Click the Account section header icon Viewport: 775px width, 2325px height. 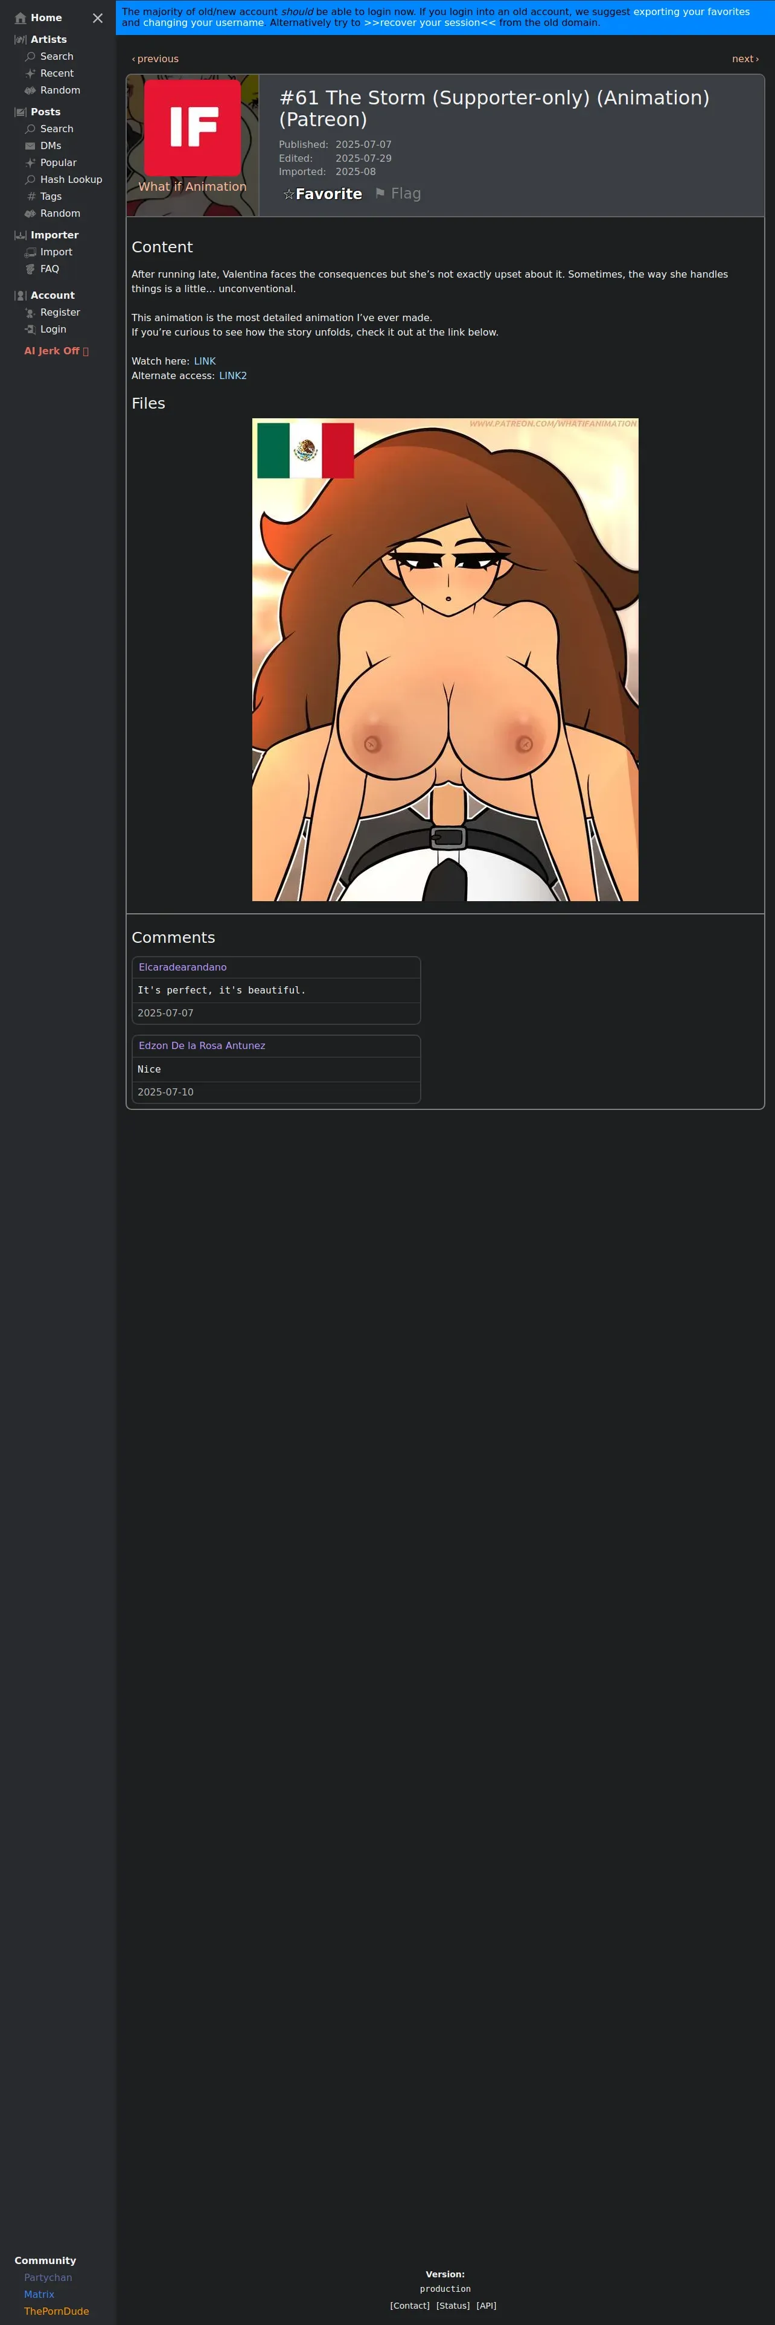(x=21, y=296)
